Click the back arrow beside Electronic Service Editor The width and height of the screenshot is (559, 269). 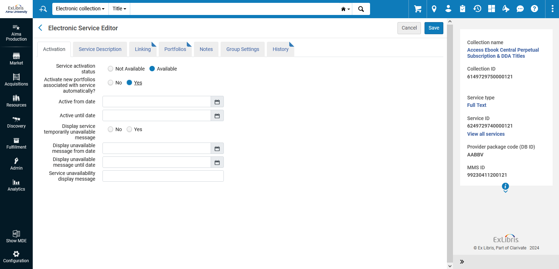[41, 28]
